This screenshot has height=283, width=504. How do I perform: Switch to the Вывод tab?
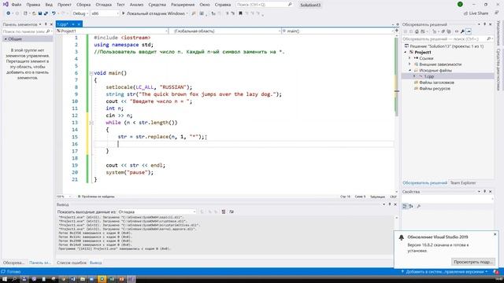96,263
